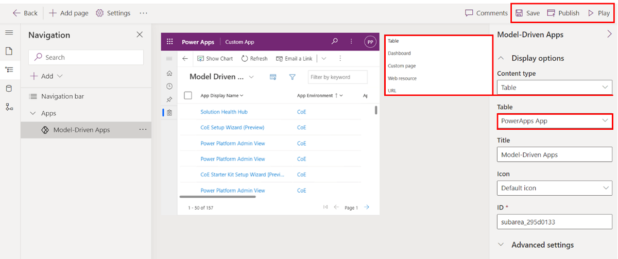Viewport: 618px width, 259px height.
Task: Open the CoE Starter Kit Setup Wizard record
Action: 242,175
